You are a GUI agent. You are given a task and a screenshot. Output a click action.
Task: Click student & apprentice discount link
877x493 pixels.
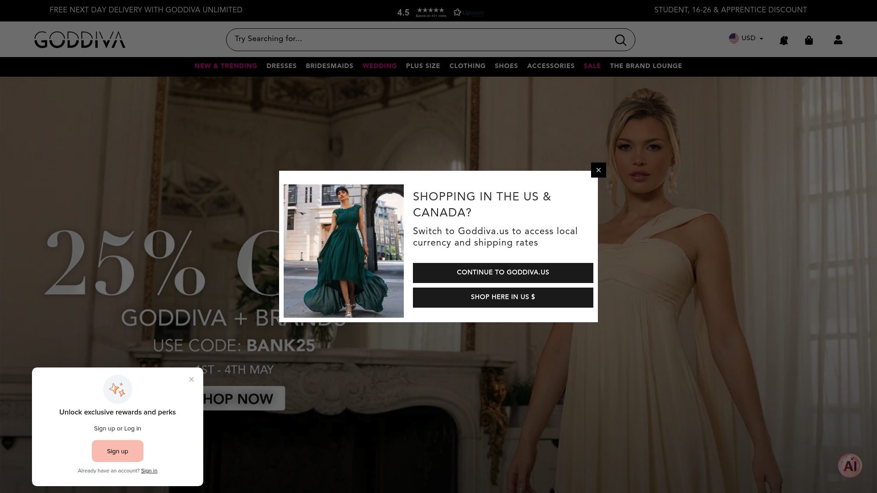point(730,10)
